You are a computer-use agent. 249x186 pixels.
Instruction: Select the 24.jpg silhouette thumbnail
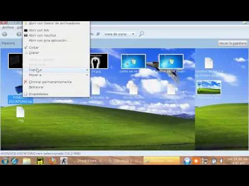coord(99,61)
